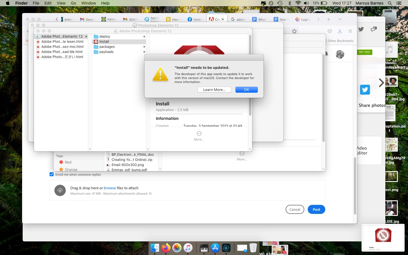Image resolution: width=408 pixels, height=255 pixels.
Task: Click the Learn More… button in dialog
Action: [214, 90]
